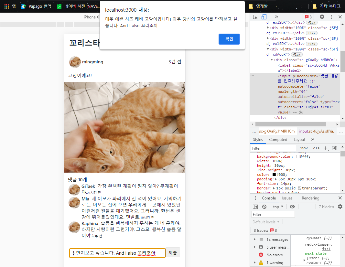Image resolution: width=345 pixels, height=267 pixels.
Task: Open the 기타 북마크 folder
Action: pos(327,6)
